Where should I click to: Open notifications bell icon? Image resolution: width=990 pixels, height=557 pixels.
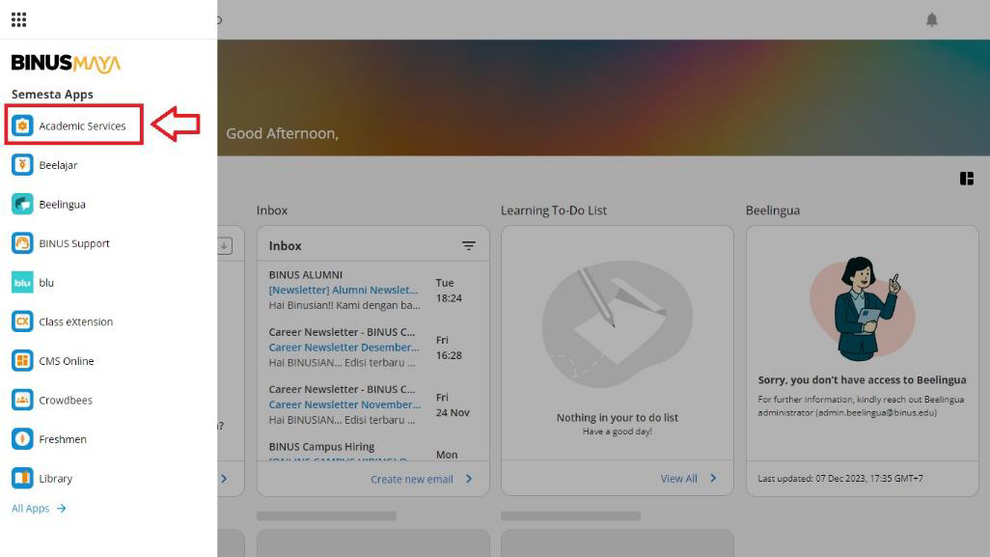click(931, 20)
